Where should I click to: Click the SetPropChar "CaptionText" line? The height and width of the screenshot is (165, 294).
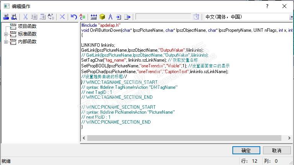coord(155,72)
